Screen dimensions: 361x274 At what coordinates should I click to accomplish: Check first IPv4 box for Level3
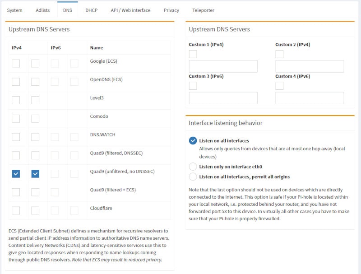16,100
